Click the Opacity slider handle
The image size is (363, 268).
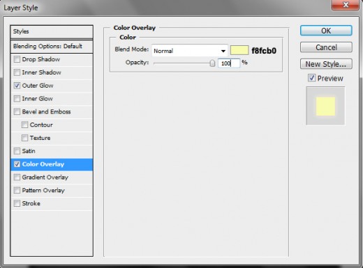[212, 63]
